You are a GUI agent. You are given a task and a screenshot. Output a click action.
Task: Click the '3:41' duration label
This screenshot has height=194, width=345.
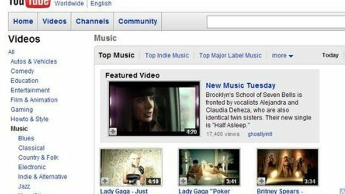point(231,181)
